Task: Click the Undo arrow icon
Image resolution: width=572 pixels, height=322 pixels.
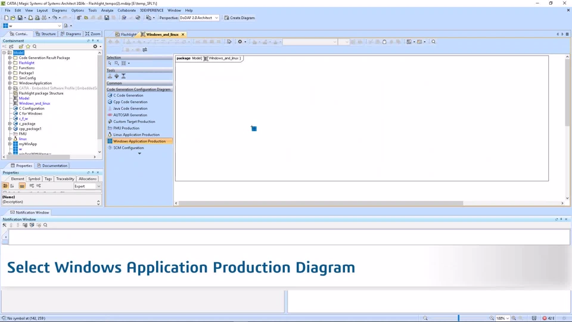Action: tap(54, 17)
